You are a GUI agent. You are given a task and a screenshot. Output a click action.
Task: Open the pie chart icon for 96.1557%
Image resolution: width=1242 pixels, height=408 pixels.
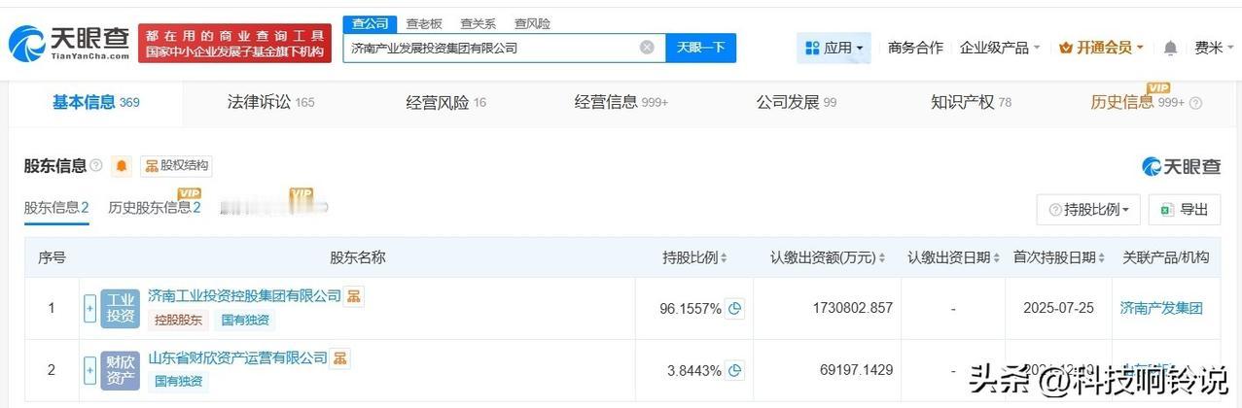point(736,308)
